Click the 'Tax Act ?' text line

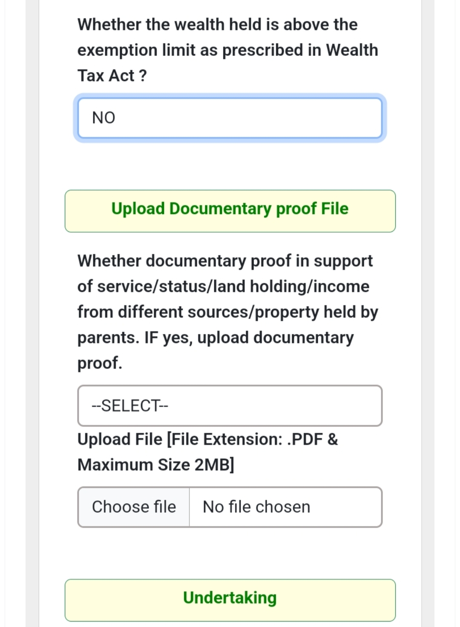(x=112, y=76)
